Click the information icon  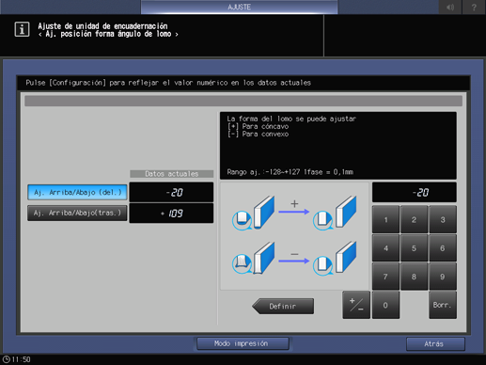click(x=22, y=29)
